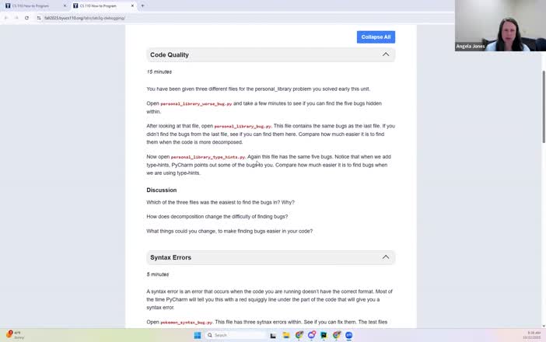Click the Code Quality section header
Image resolution: width=546 pixels, height=342 pixels.
271,54
